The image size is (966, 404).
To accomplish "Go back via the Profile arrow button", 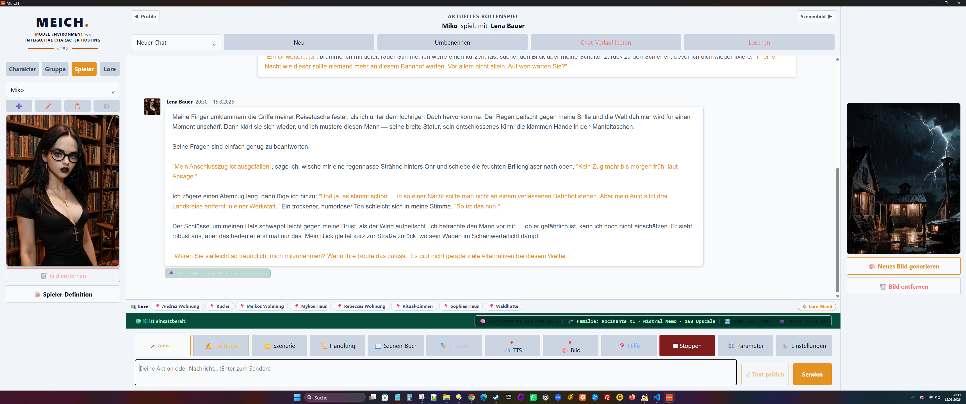I will [x=145, y=17].
